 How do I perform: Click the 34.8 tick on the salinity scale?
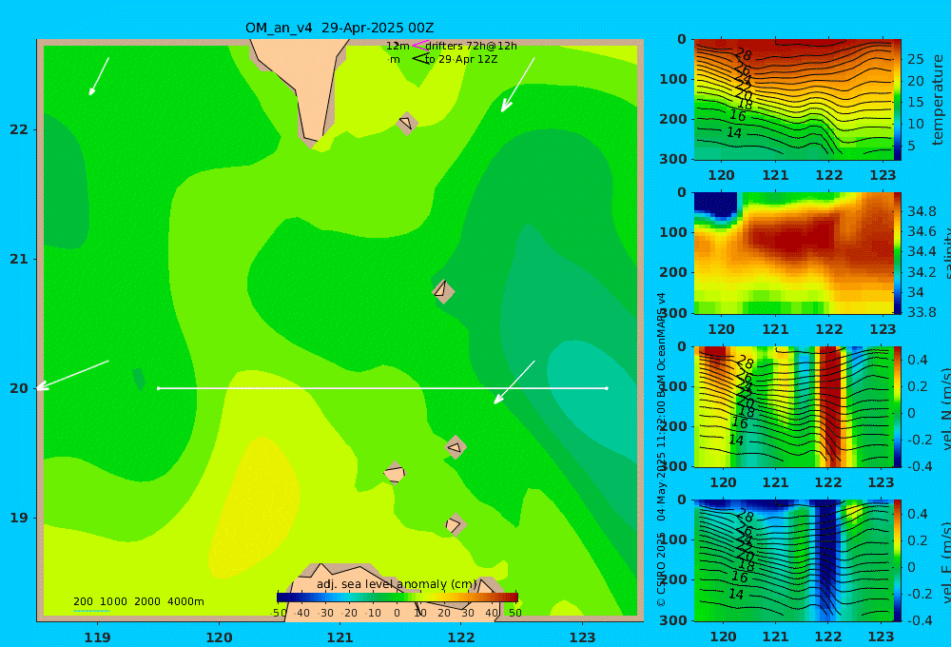[922, 212]
